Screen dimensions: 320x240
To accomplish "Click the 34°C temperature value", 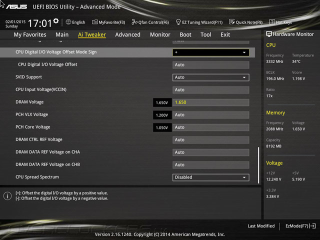I will (296, 61).
